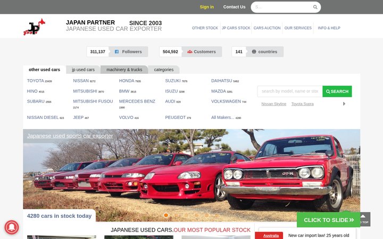Click the Japan Partner JP logo
The width and height of the screenshot is (383, 239).
point(34,27)
